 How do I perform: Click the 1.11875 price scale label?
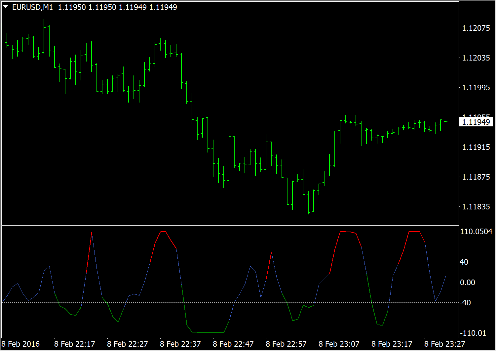476,177
